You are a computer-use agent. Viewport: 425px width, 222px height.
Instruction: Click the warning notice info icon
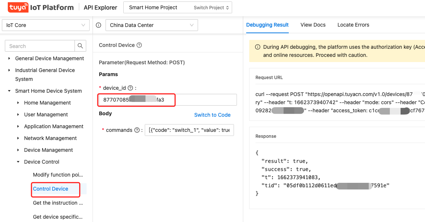258,47
